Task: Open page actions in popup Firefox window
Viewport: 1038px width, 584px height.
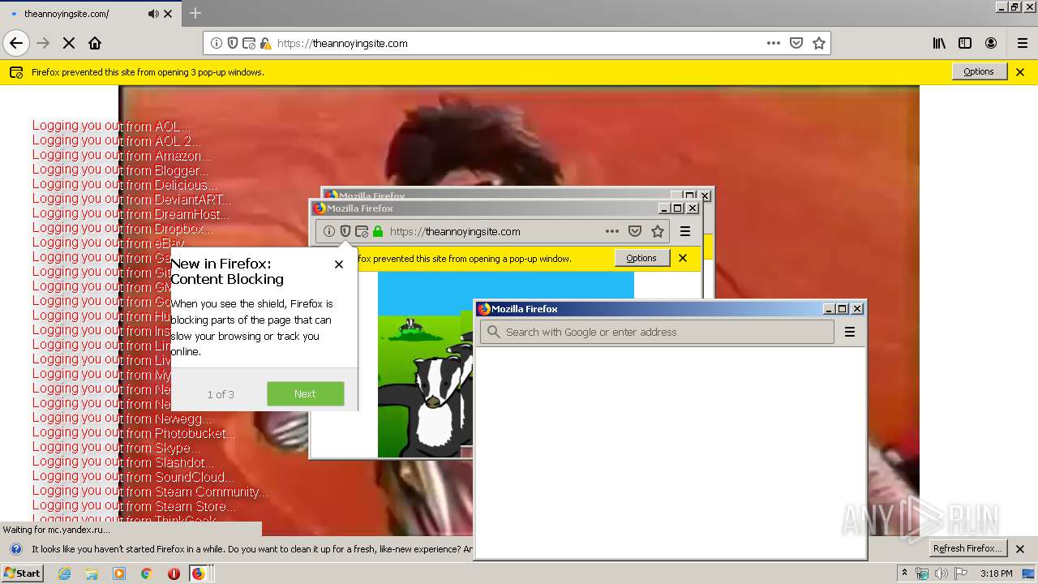Action: [612, 231]
